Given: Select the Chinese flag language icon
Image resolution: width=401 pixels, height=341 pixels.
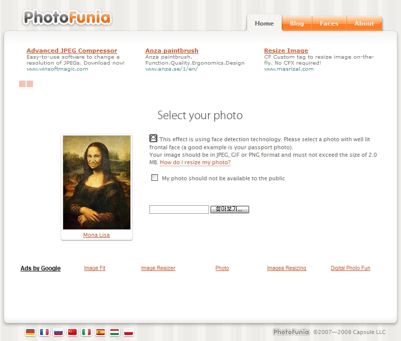Looking at the screenshot, I should (72, 332).
